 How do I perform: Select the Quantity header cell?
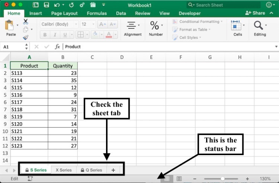63,66
